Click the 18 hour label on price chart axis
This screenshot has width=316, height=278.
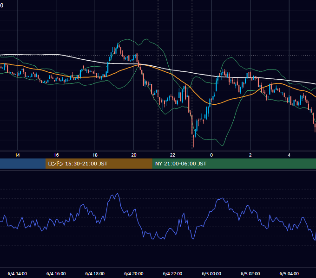click(x=95, y=155)
